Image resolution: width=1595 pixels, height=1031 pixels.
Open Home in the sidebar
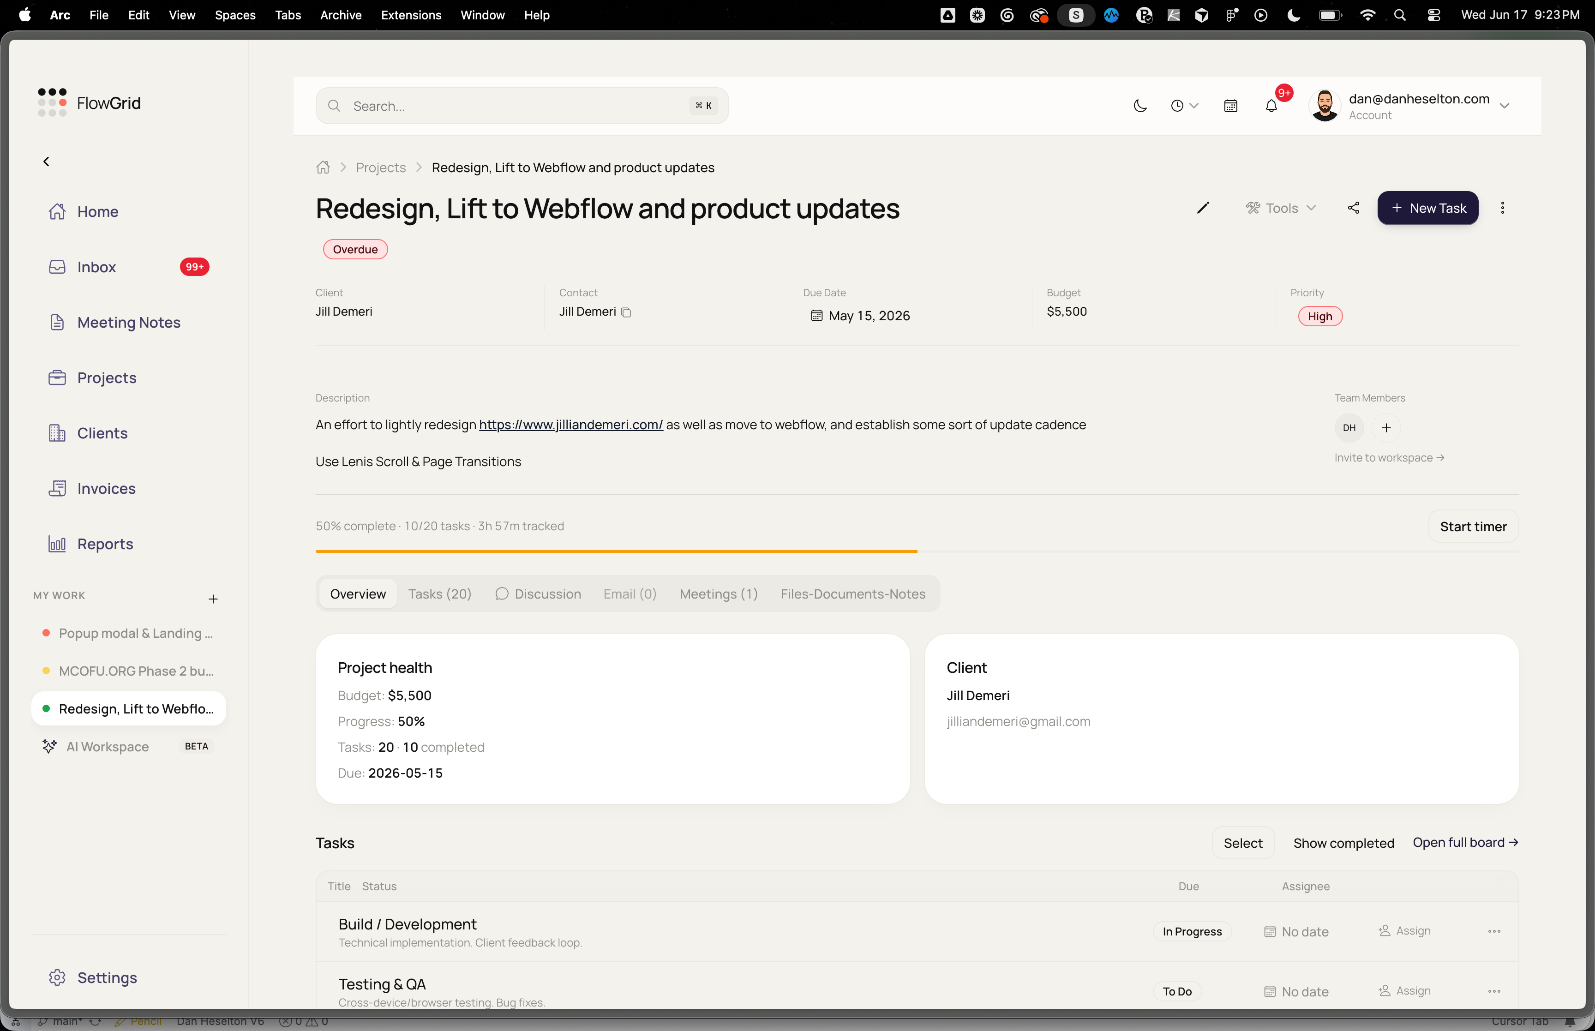click(98, 211)
